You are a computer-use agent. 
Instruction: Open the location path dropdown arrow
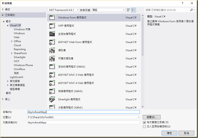(138, 117)
